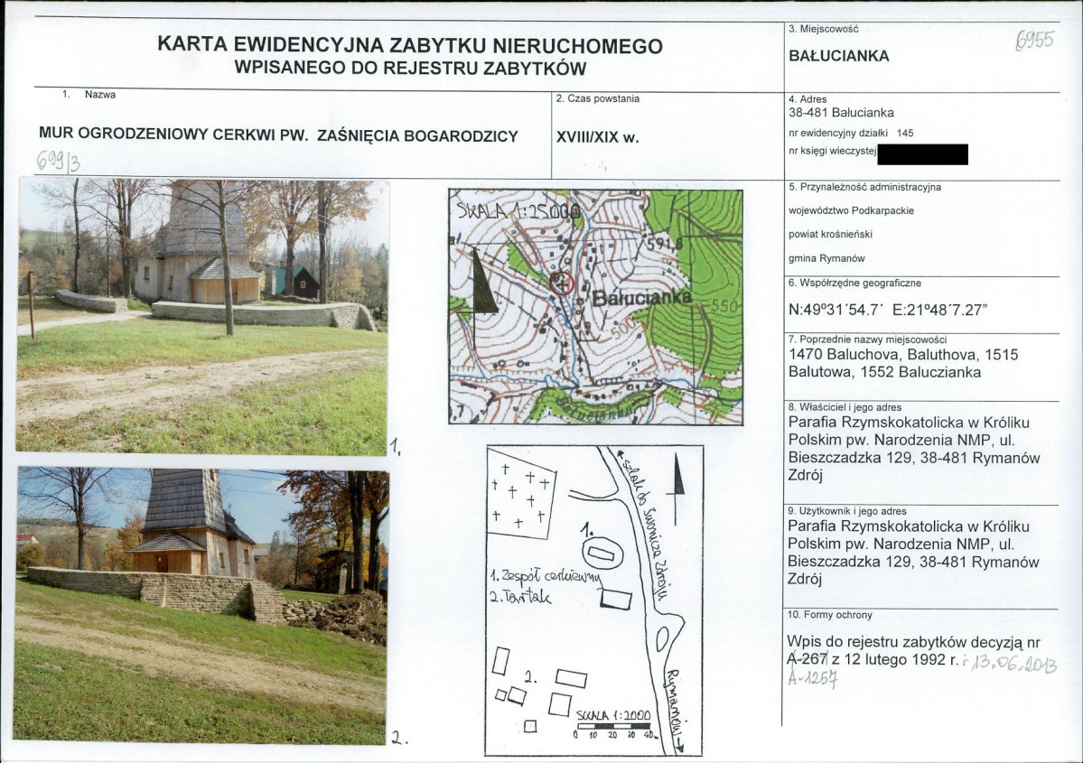1083x763 pixels.
Task: Click '8. Właściciel i jego adres' heading
Action: pyautogui.click(x=845, y=407)
